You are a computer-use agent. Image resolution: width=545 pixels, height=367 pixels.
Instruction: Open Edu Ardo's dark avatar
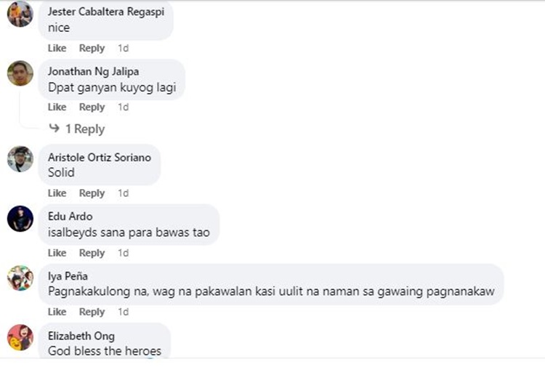(20, 219)
